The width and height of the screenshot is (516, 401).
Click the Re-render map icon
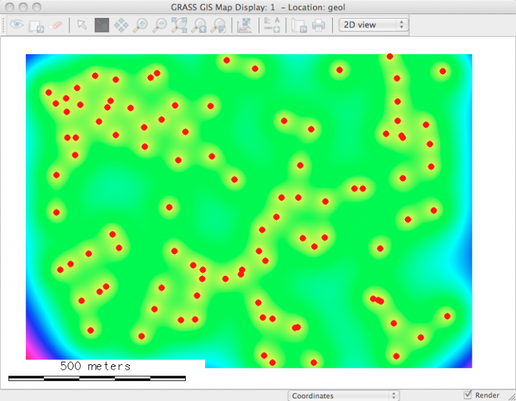tap(37, 25)
